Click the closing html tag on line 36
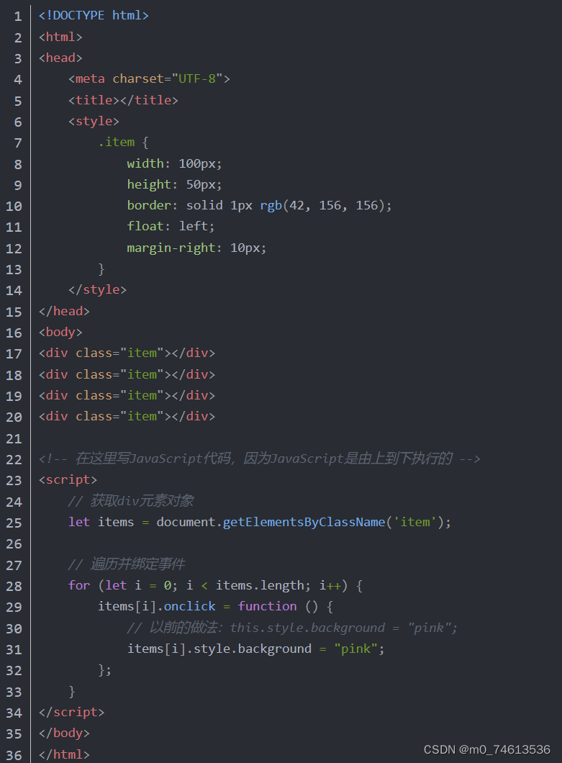The image size is (562, 763). [64, 754]
